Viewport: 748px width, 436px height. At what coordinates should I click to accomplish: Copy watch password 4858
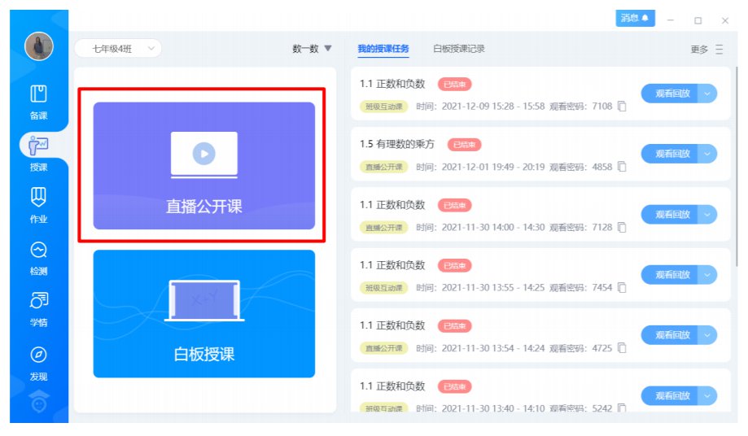(x=622, y=166)
